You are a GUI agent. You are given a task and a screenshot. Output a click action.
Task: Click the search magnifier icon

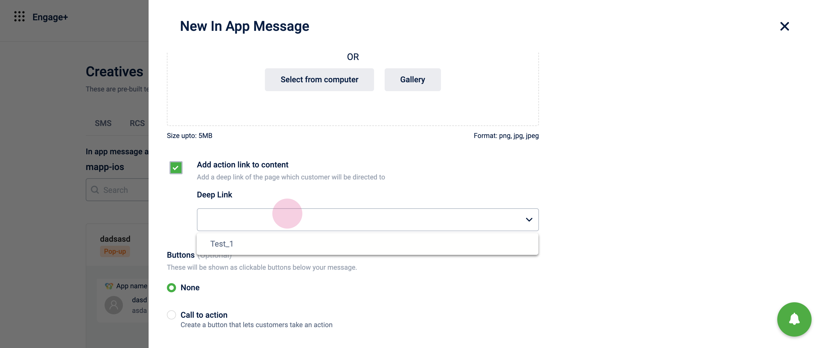[x=95, y=190]
